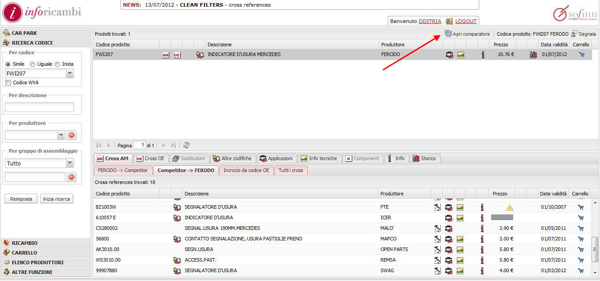This screenshot has height=281, width=600.
Task: Clear the assembly group filter field
Action: pos(71,177)
